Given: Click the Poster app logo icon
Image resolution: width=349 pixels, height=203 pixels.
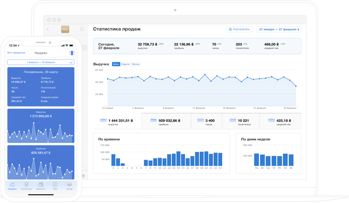Looking at the screenshot, I should click(65, 29).
